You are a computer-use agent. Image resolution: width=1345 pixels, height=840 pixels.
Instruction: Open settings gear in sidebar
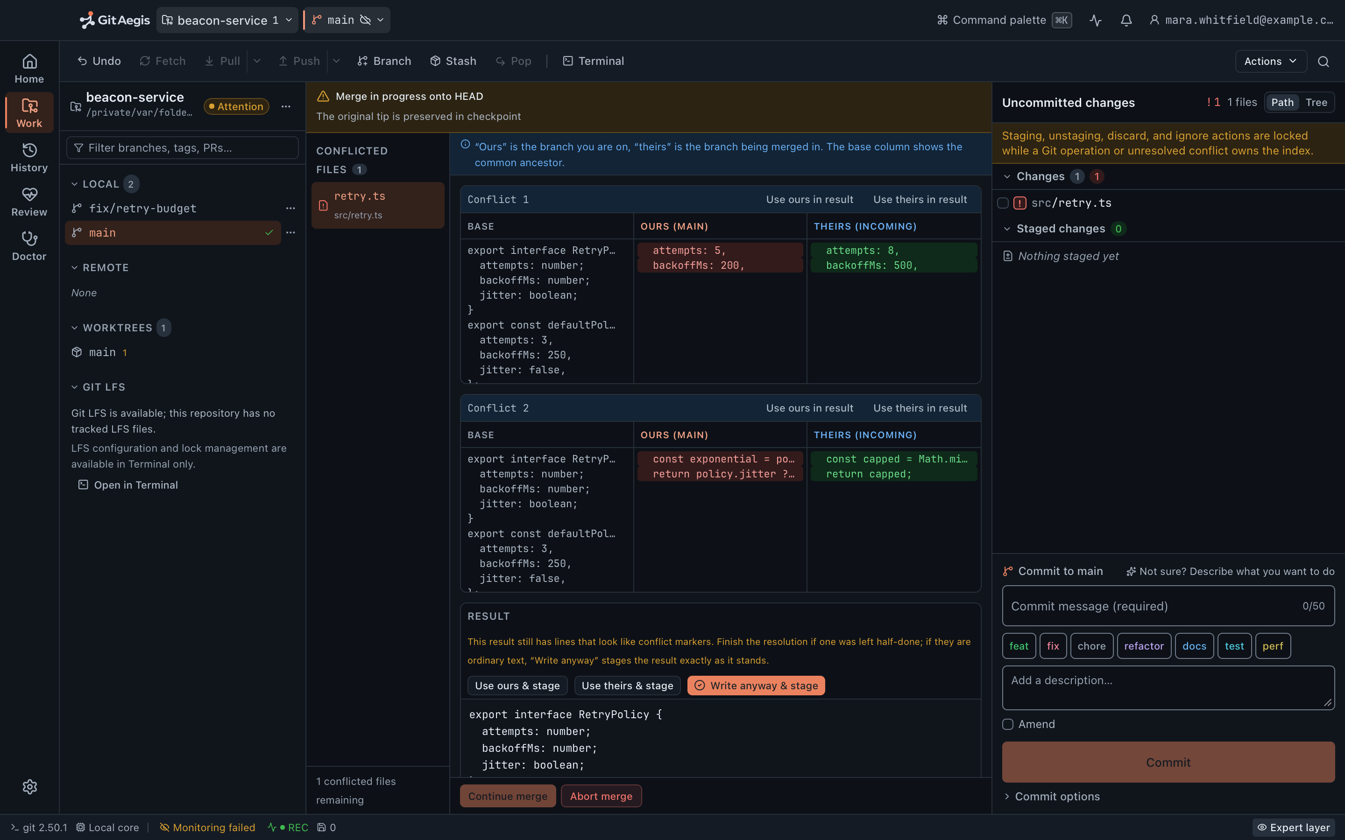click(x=30, y=787)
